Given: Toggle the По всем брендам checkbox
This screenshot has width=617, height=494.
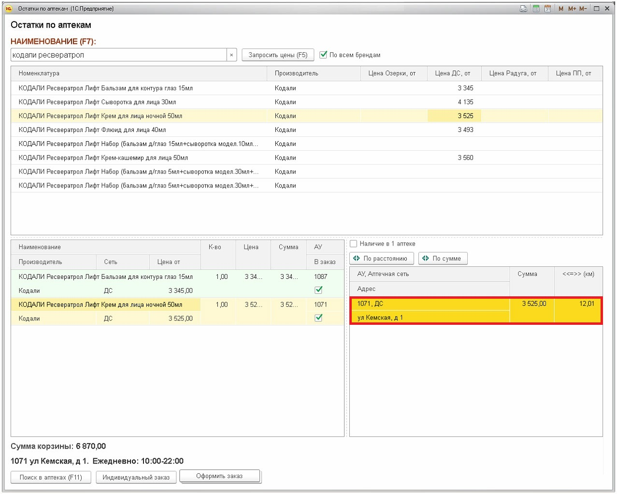Looking at the screenshot, I should [324, 55].
